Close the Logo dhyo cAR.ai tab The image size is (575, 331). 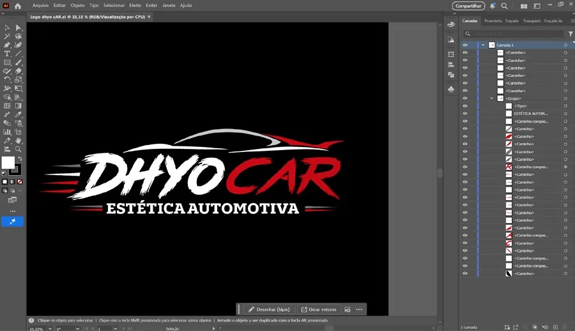pos(149,17)
